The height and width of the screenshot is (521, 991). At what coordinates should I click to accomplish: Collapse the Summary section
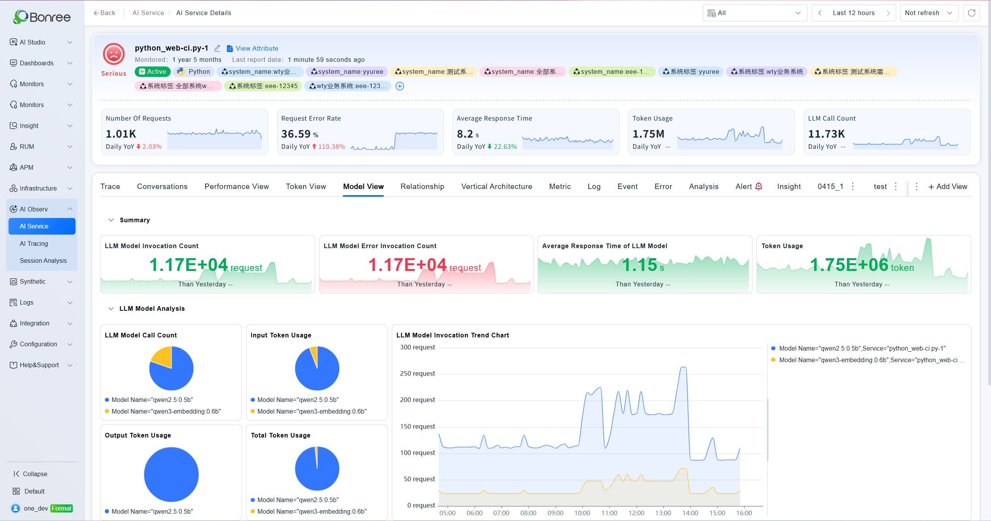coord(111,220)
